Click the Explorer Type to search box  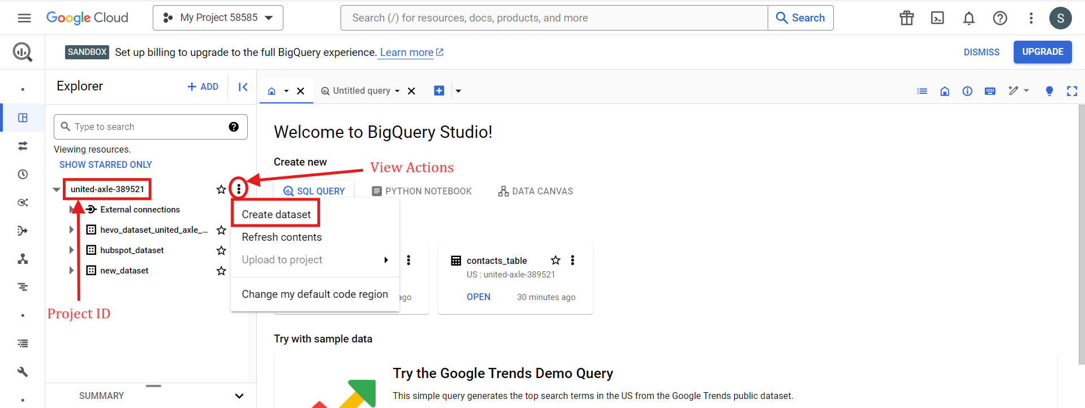click(150, 127)
